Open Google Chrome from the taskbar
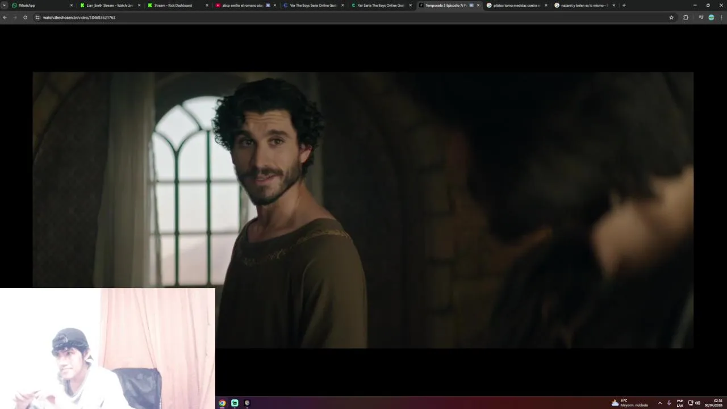 (x=222, y=403)
